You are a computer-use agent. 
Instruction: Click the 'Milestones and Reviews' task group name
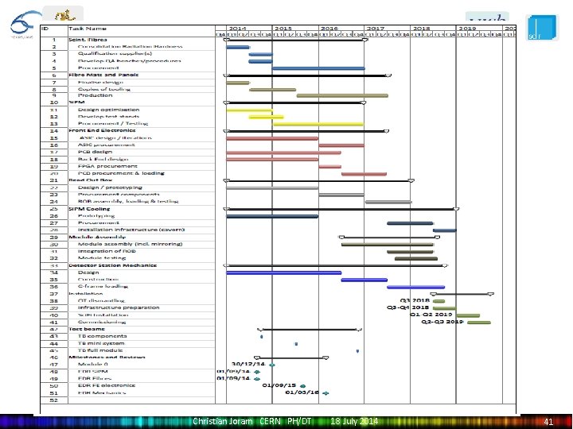point(107,357)
